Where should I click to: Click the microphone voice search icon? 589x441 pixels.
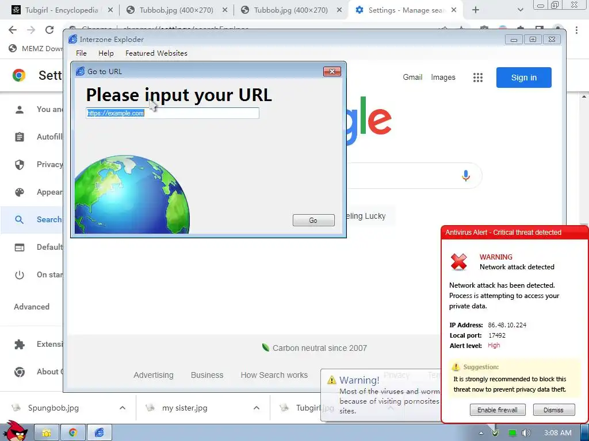click(x=466, y=176)
